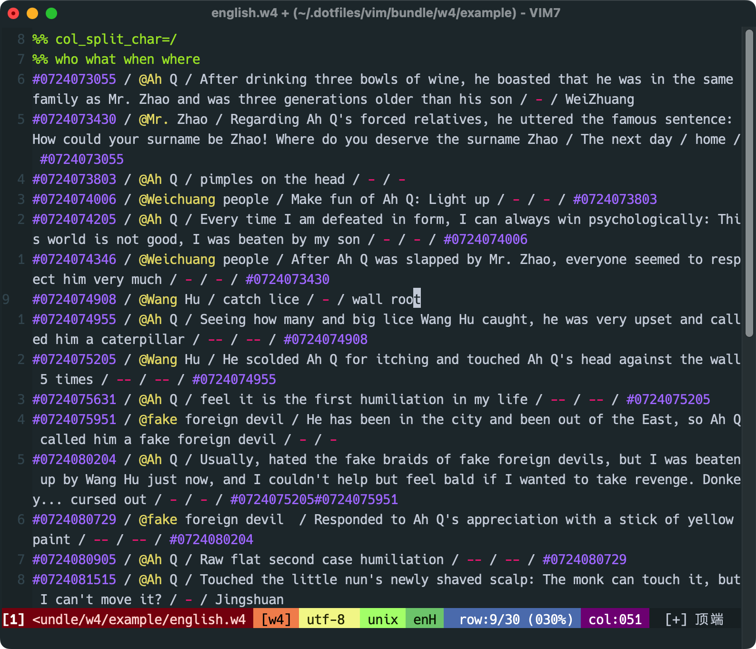The height and width of the screenshot is (649, 756).
Task: Click the green zoom window button
Action: coord(51,13)
